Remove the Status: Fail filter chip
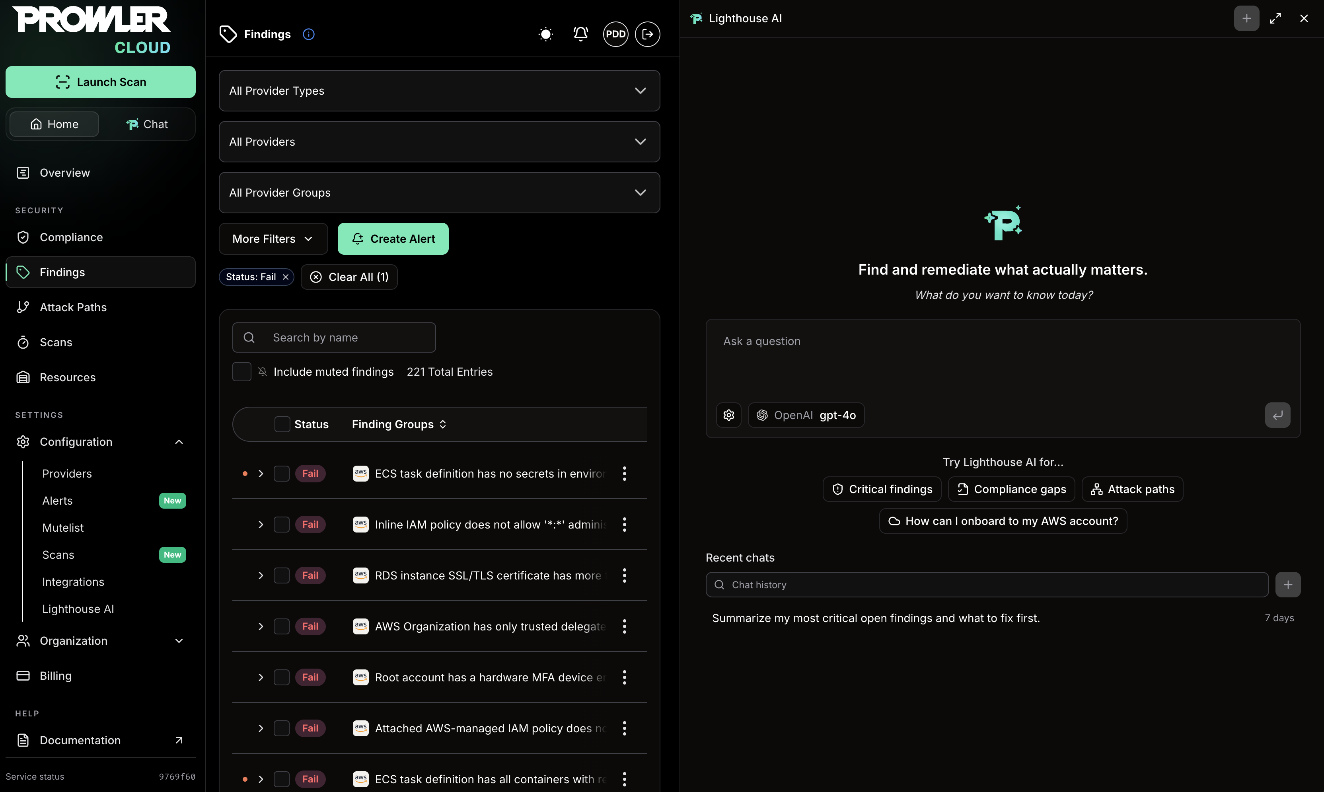This screenshot has height=792, width=1324. (285, 277)
